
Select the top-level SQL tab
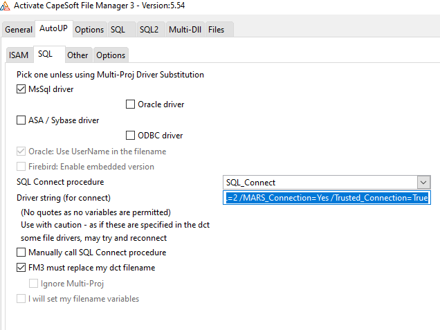[x=118, y=30]
